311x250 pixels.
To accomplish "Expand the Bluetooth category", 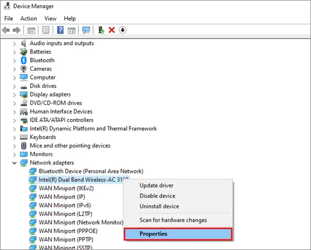I will point(14,60).
